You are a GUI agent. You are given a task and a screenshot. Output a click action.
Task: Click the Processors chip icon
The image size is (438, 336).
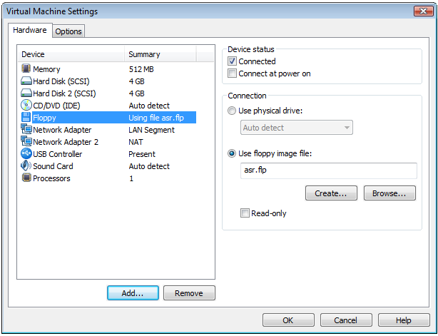coord(26,178)
